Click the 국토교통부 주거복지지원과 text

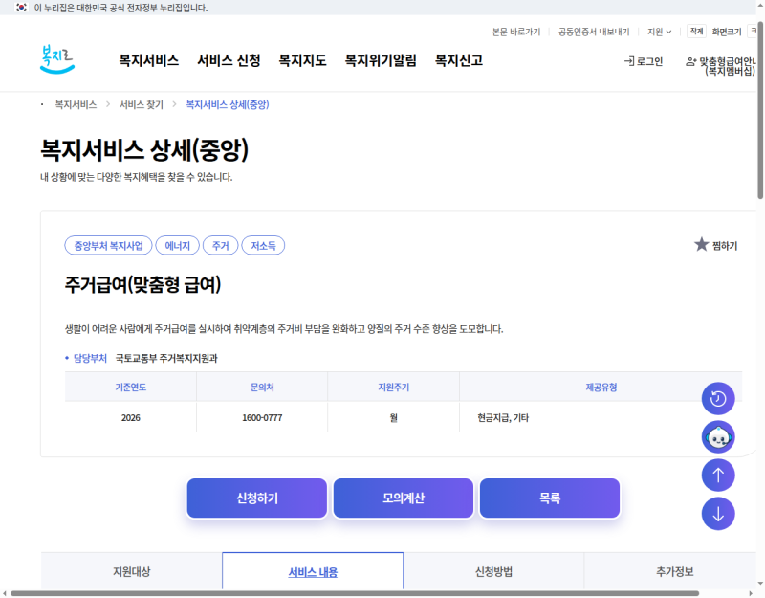166,358
